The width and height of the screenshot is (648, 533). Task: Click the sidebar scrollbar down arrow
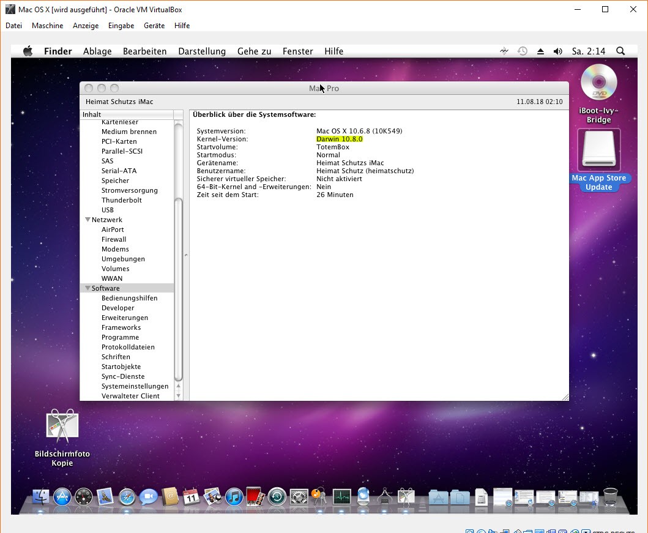[x=179, y=395]
